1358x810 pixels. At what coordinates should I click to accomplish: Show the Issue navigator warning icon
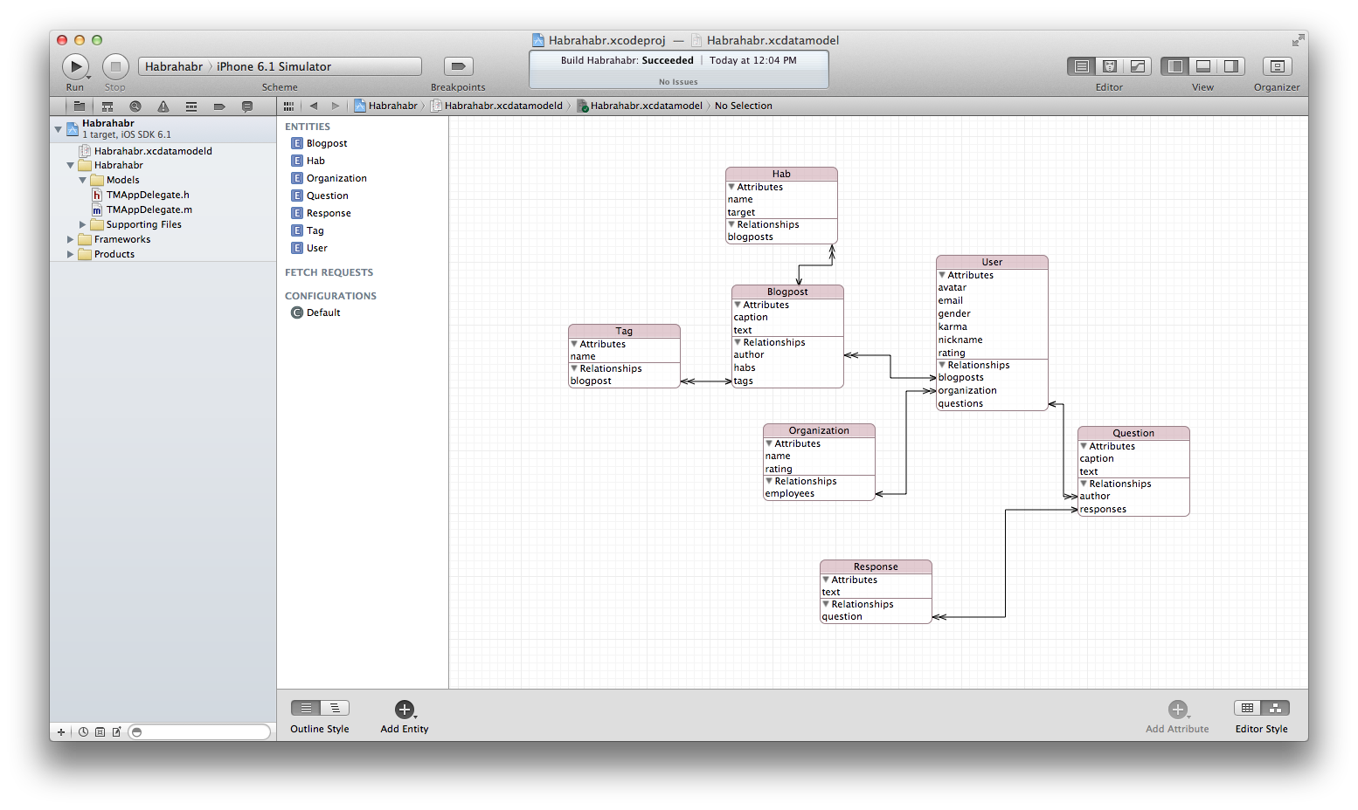(163, 106)
